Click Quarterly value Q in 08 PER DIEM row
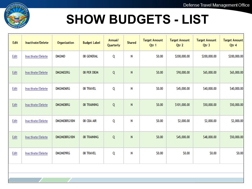This screenshot has height=189, width=252. [x=114, y=73]
